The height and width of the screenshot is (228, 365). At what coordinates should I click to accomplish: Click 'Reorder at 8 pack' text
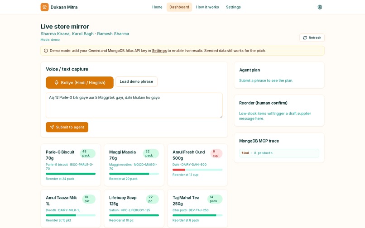[186, 220]
